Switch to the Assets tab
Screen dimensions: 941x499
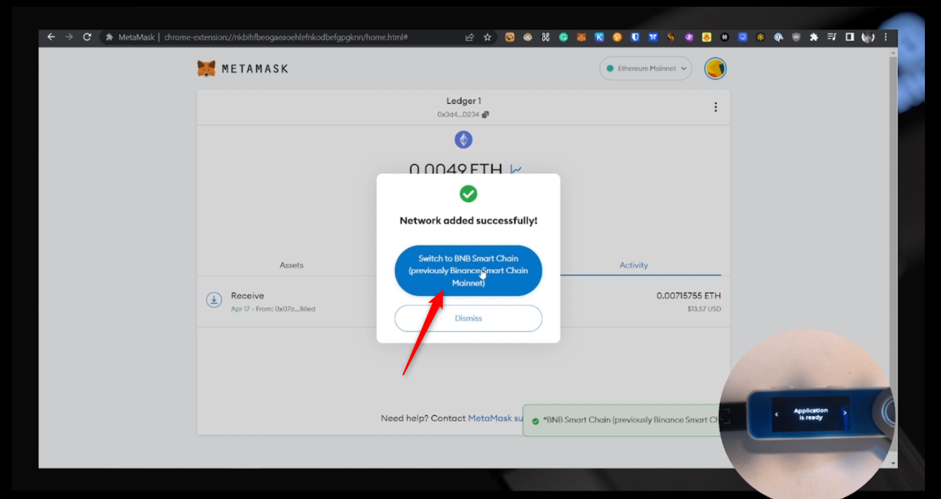click(291, 265)
